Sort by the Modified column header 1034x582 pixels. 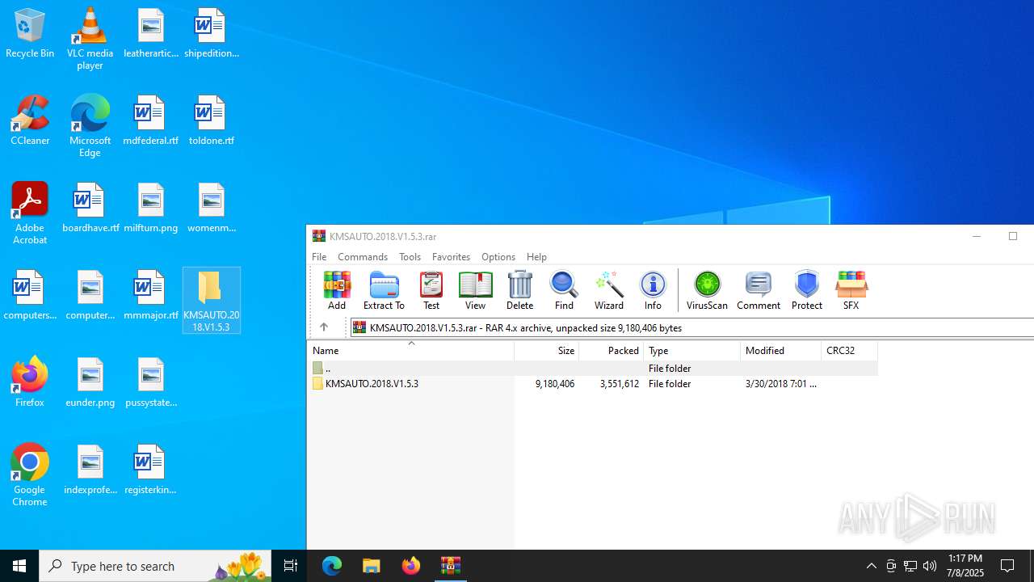click(x=781, y=350)
